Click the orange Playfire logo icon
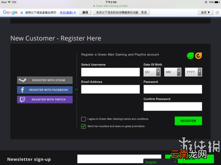221x165 pixels. coord(199,56)
